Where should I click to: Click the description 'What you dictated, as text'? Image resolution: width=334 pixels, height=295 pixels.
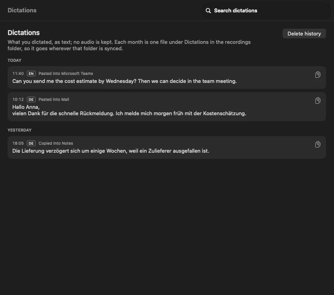[129, 45]
